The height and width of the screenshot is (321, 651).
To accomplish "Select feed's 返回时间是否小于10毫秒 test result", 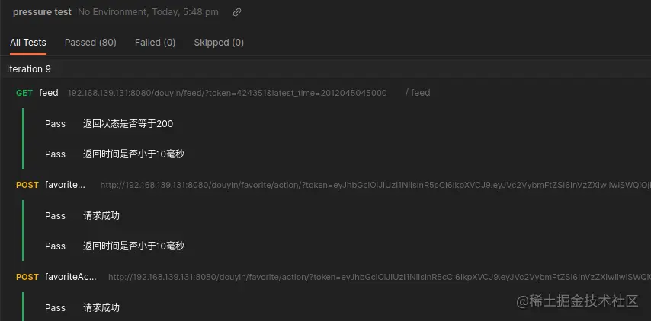I will (133, 154).
